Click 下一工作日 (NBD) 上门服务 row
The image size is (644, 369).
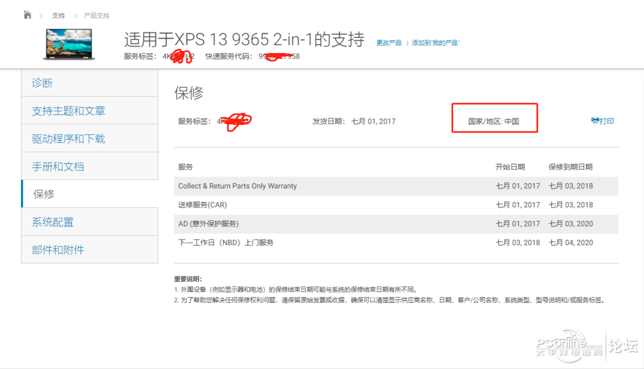click(x=396, y=243)
